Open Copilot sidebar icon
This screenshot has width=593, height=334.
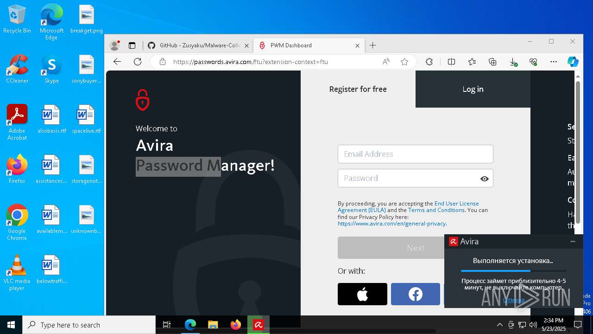click(x=573, y=62)
